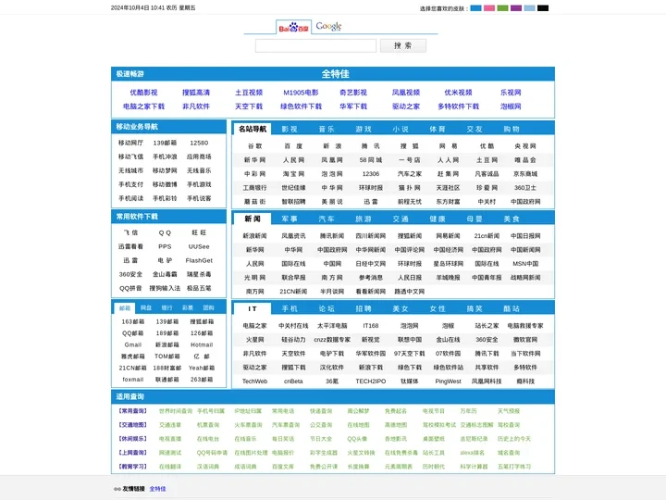Open the M1905电影 link

coord(301,93)
